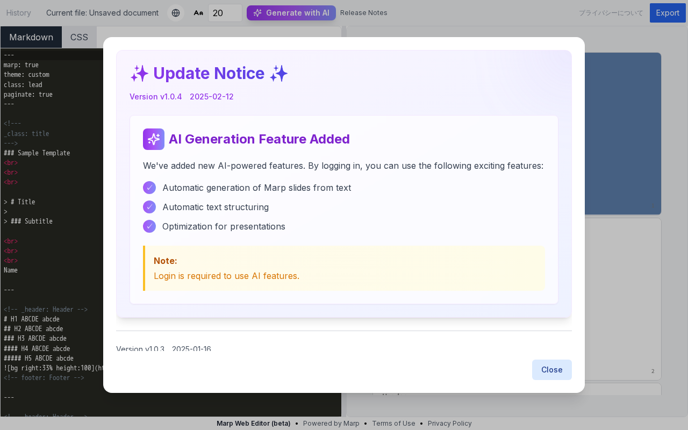Click Current file: Unsaved document label
This screenshot has height=430, width=688.
click(x=102, y=13)
